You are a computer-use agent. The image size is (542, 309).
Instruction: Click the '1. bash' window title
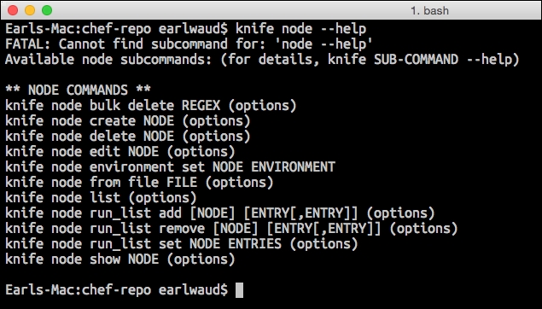[x=429, y=11]
